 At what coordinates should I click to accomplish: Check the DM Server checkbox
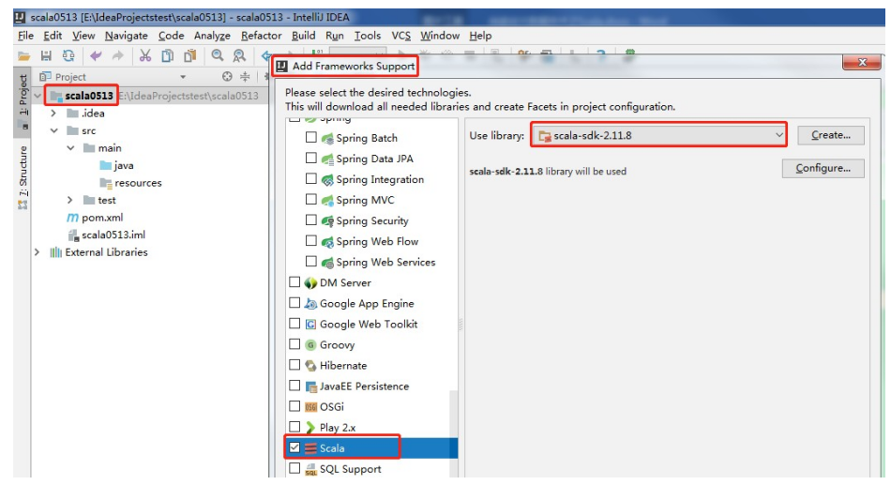click(294, 282)
